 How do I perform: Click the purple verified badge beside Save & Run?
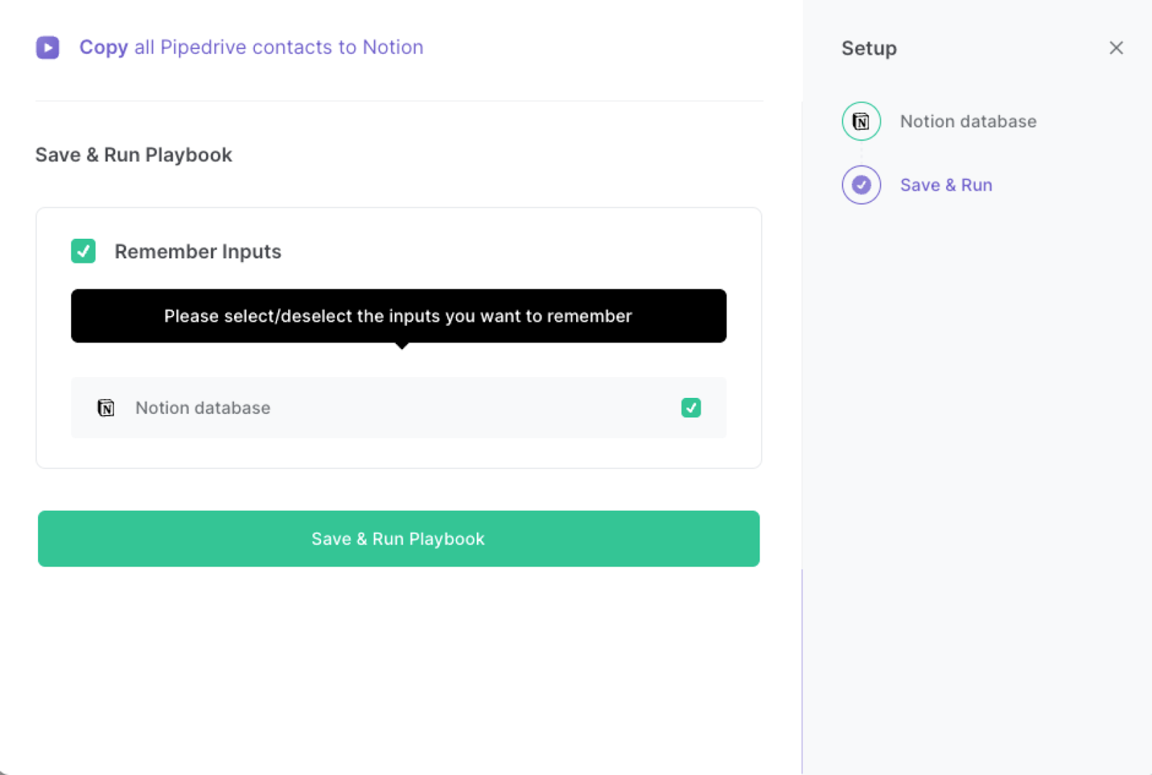861,185
